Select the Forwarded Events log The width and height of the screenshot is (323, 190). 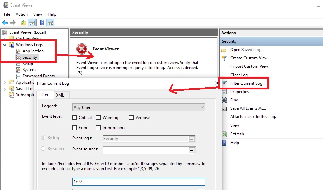click(x=39, y=76)
